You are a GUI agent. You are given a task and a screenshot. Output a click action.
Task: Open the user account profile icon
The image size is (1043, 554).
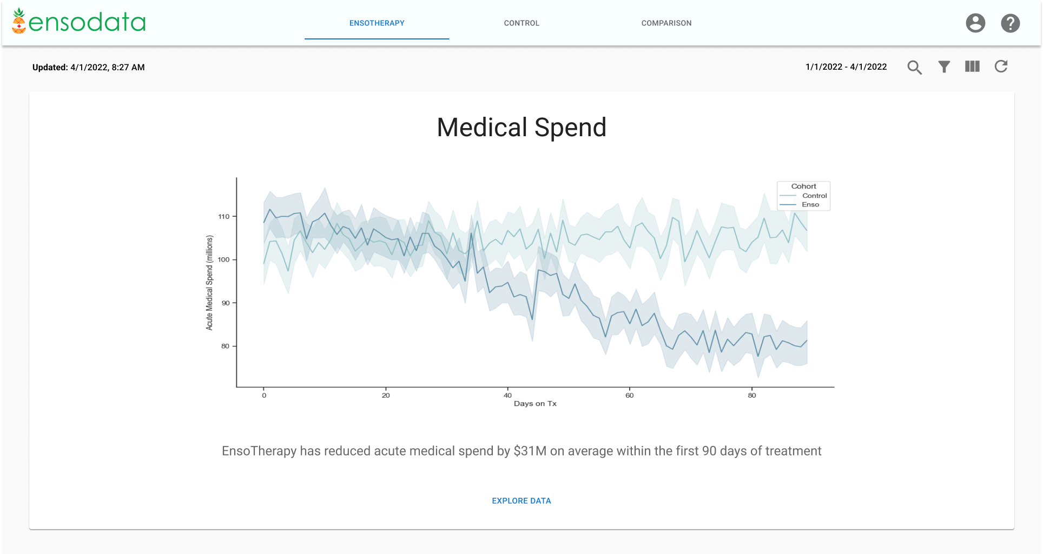pos(975,23)
